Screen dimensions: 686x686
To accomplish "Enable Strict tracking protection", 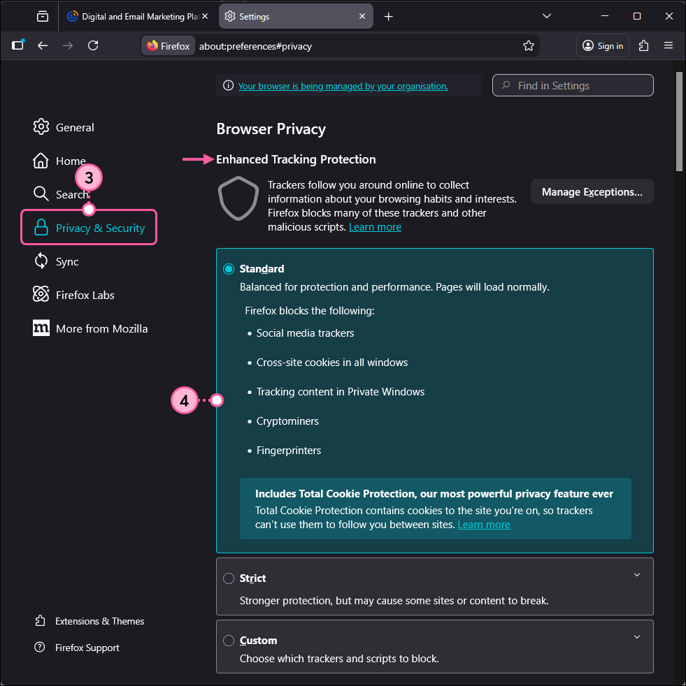I will coord(228,578).
